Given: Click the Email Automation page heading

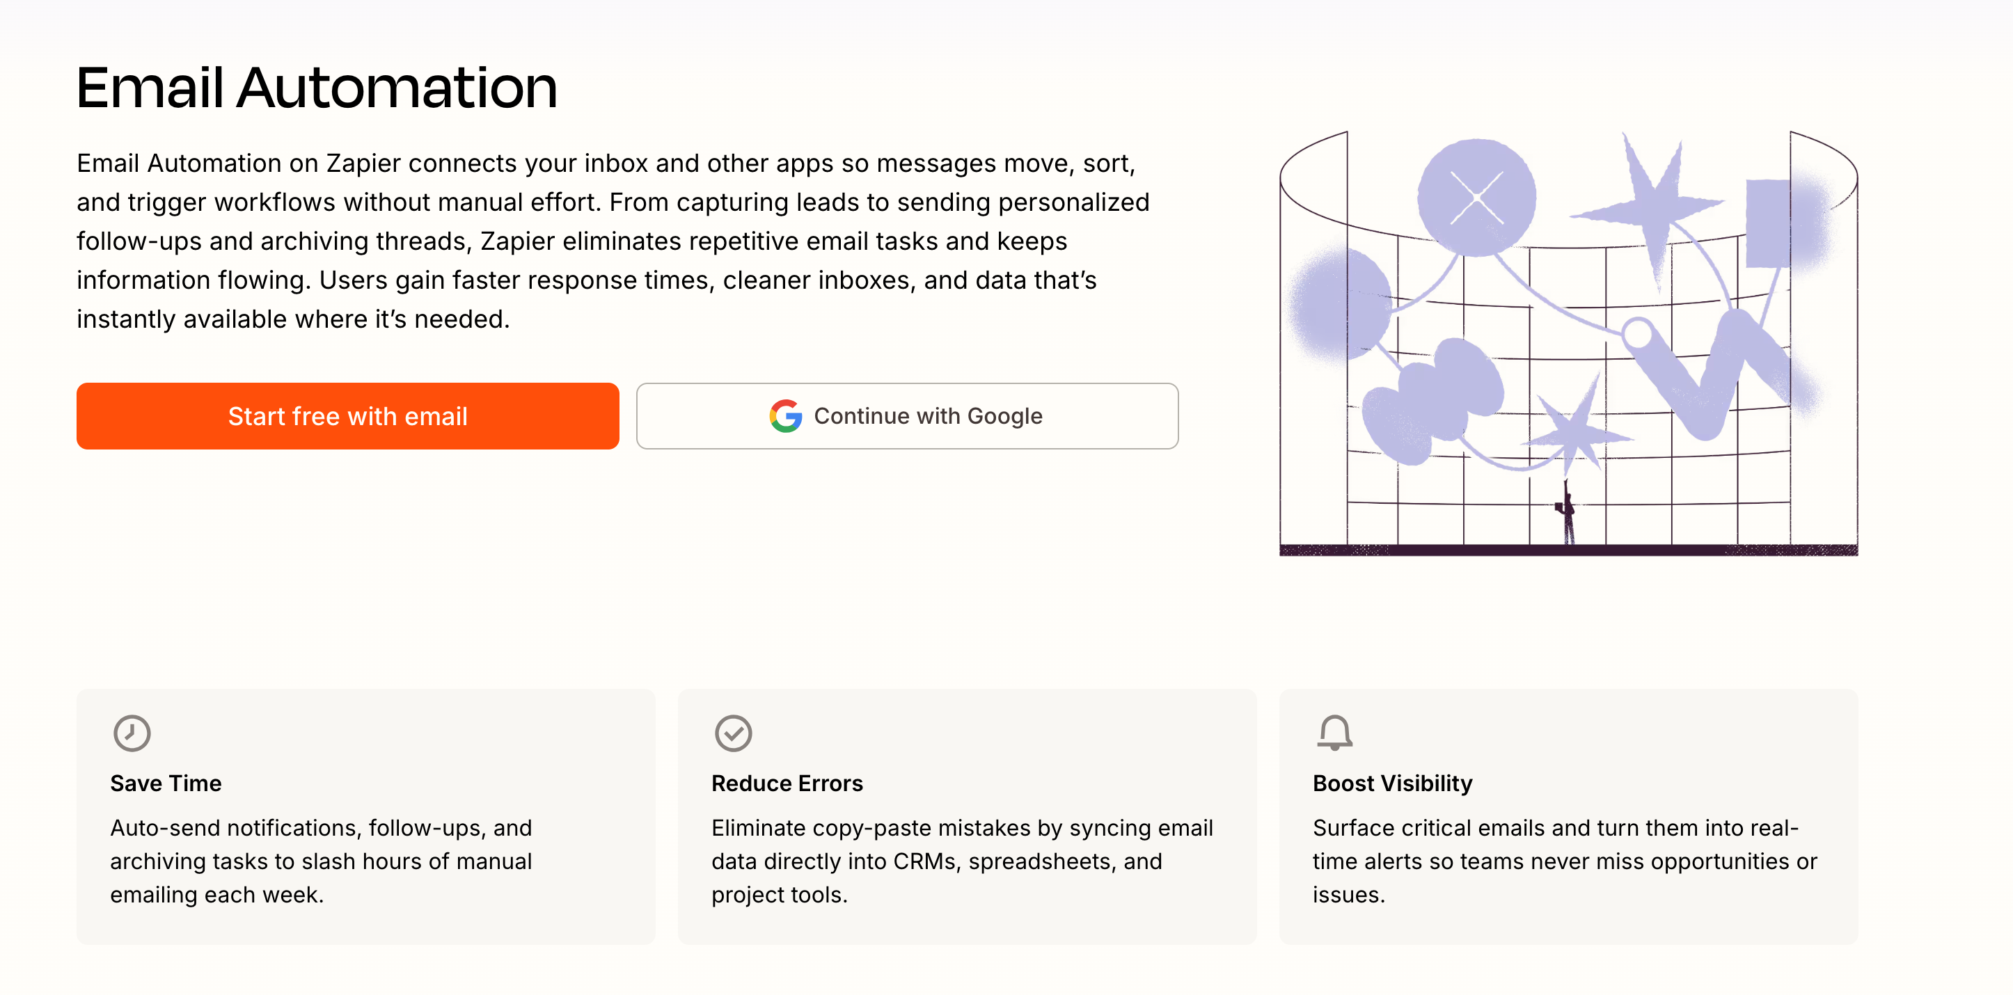Looking at the screenshot, I should tap(317, 87).
